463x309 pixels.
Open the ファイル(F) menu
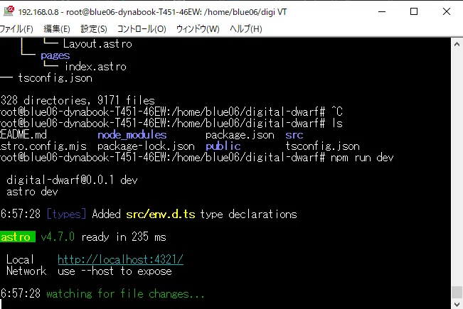point(16,29)
